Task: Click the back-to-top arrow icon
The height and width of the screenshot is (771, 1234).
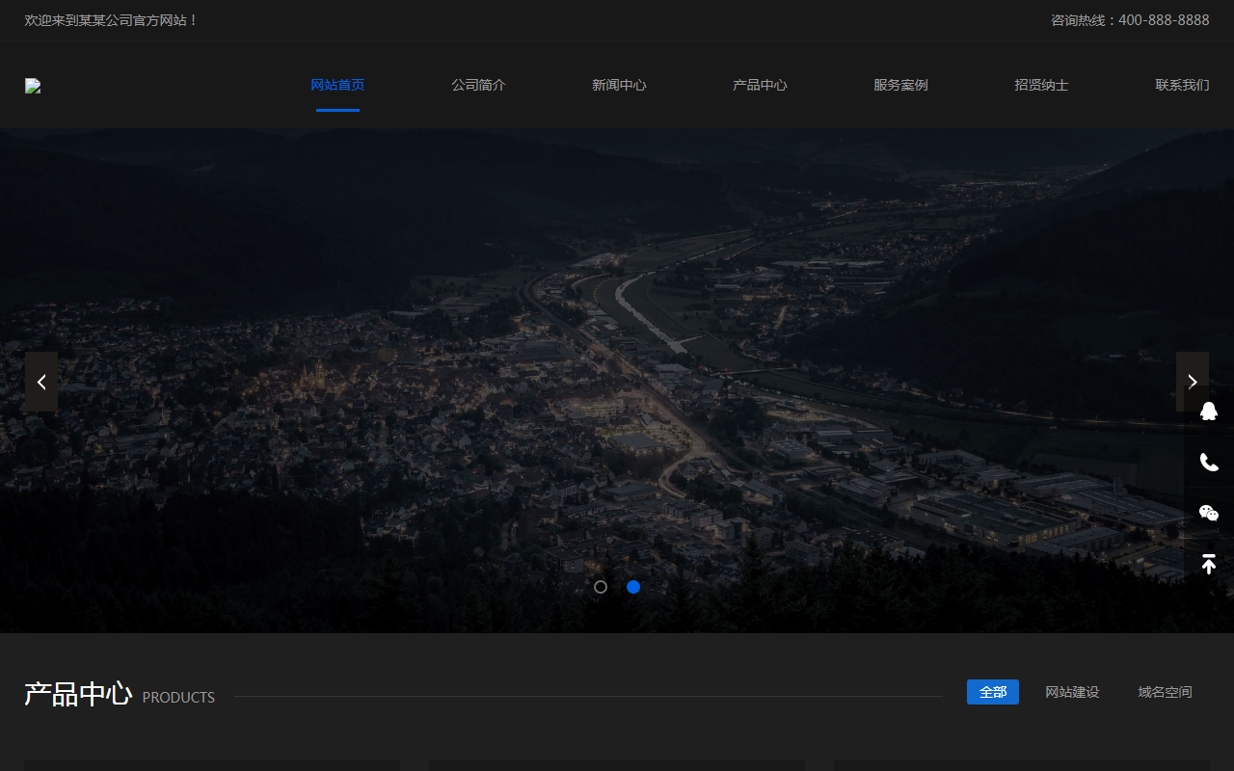Action: 1209,565
